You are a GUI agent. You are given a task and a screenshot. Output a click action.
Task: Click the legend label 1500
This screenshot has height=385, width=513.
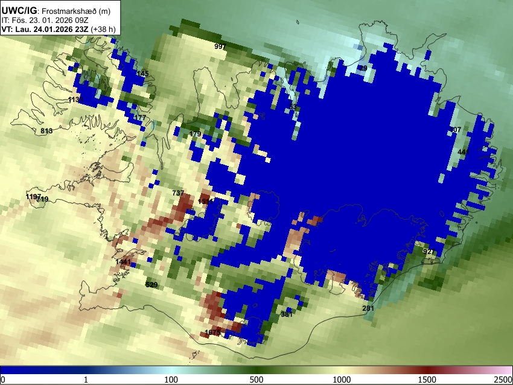click(x=427, y=380)
